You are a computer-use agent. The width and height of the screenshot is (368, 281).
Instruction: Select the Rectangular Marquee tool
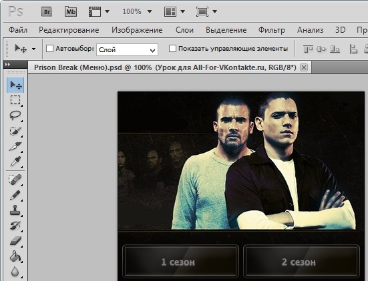point(15,100)
